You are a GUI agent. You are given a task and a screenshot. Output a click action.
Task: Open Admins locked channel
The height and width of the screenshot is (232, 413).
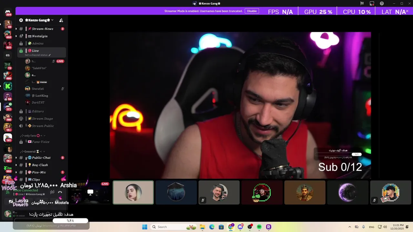(42, 43)
